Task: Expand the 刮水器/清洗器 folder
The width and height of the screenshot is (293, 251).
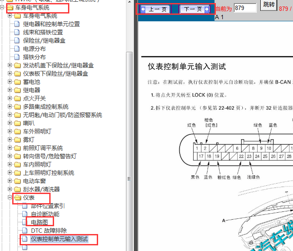Action: [x=10, y=189]
